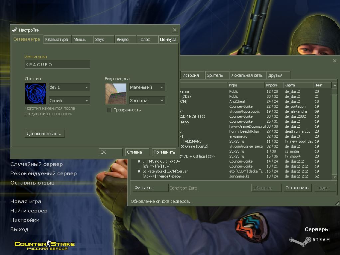This screenshot has height=255, width=340.
Task: Open the Маленький crosshair size dropdown
Action: click(162, 87)
